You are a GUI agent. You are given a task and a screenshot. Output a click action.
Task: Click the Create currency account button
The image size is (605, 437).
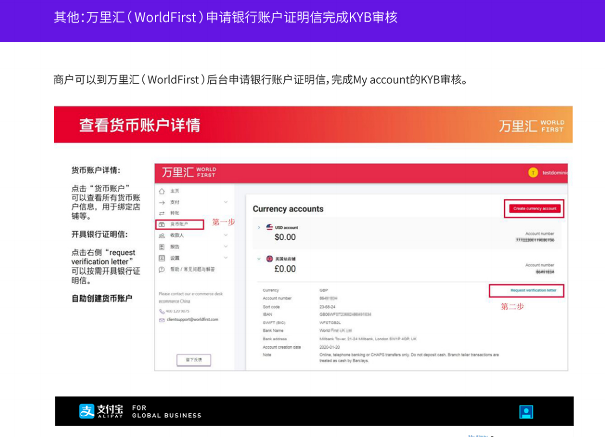pos(535,208)
